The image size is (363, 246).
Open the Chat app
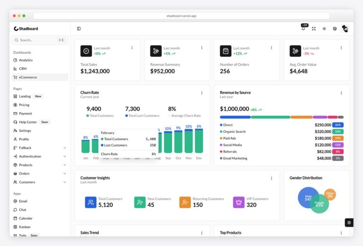coord(40,210)
